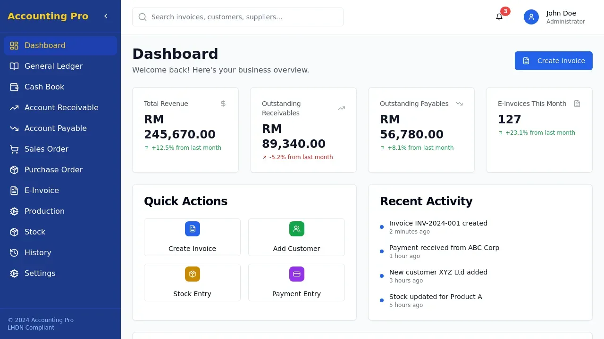
Task: Click the History clock icon
Action: 14,252
